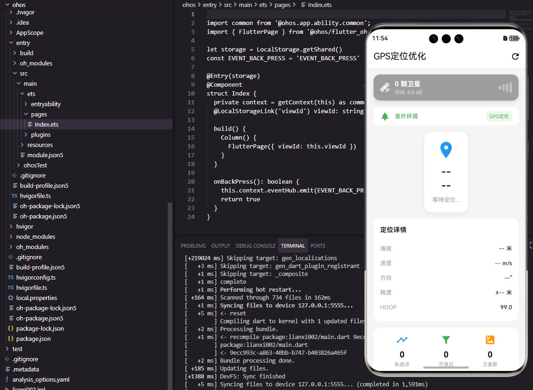
Task: Tap the refresh icon beside GPS定位优化 title
Action: point(515,56)
